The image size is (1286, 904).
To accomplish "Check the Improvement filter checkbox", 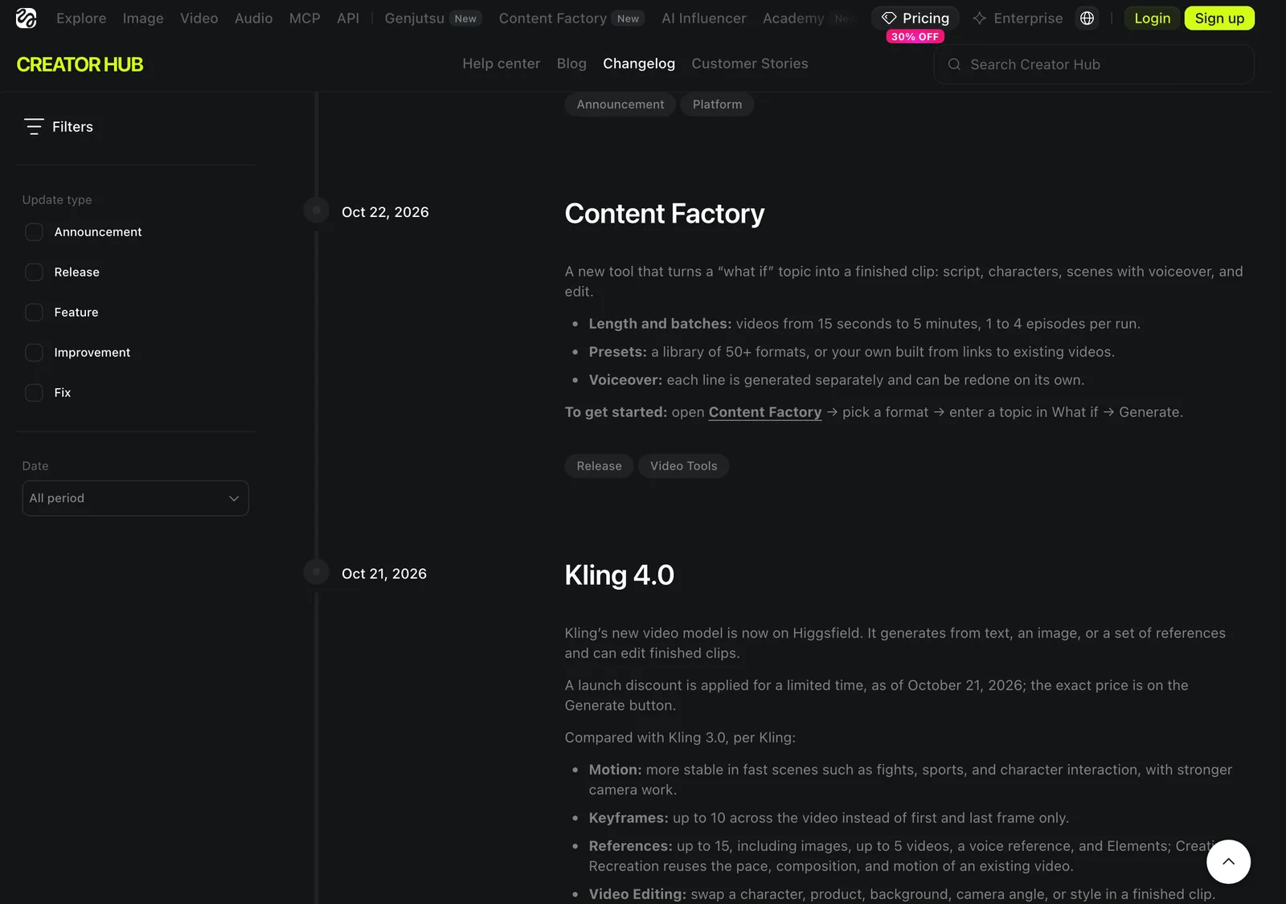I will point(34,353).
